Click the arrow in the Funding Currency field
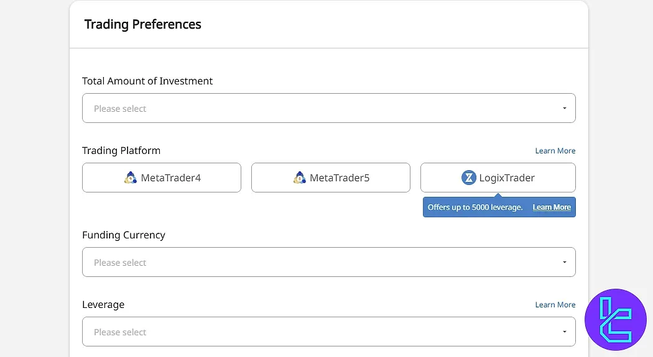Image resolution: width=653 pixels, height=357 pixels. click(564, 262)
